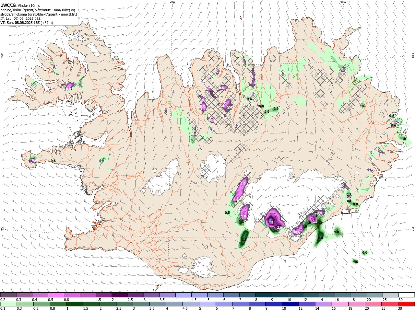
Task: Pick the periwinkle 6 rain swatch
Action: click(224, 304)
